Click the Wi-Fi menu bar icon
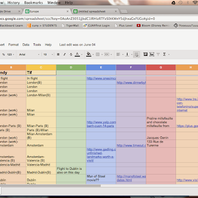 (x=195, y=3)
